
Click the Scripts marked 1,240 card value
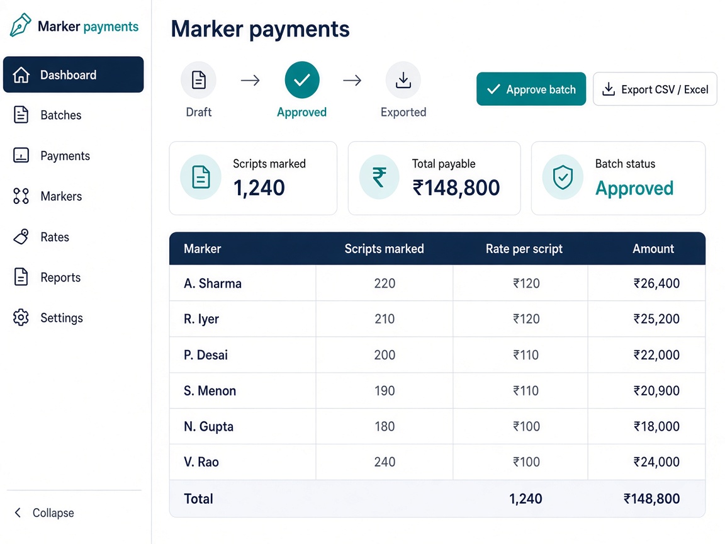point(259,188)
